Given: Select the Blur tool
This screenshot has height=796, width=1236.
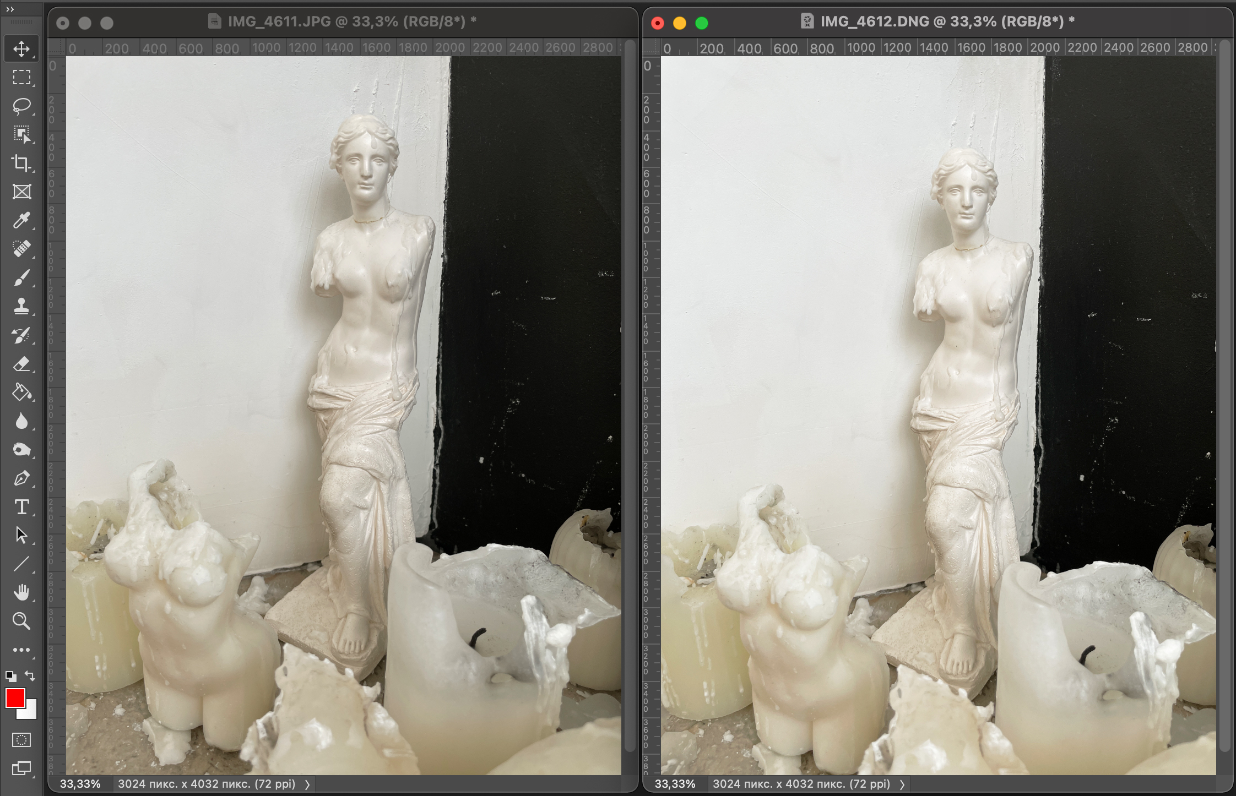Looking at the screenshot, I should [x=21, y=421].
